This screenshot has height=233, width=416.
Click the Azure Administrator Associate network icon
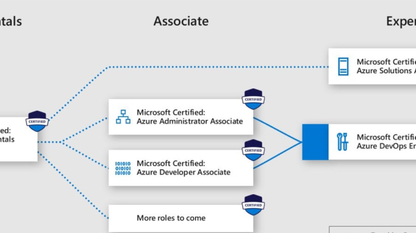[123, 117]
